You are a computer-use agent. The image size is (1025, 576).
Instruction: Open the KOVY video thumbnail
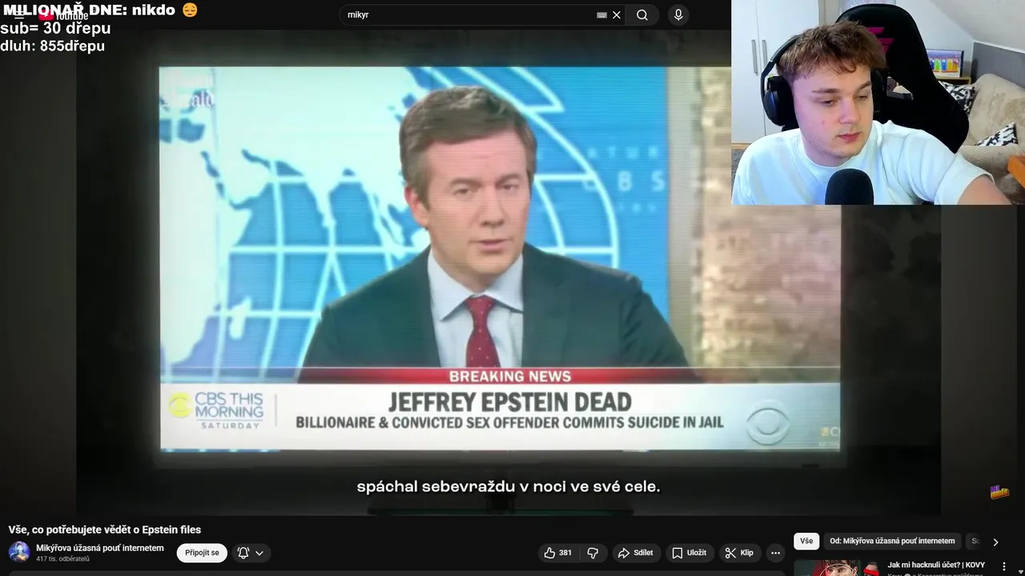(x=837, y=568)
